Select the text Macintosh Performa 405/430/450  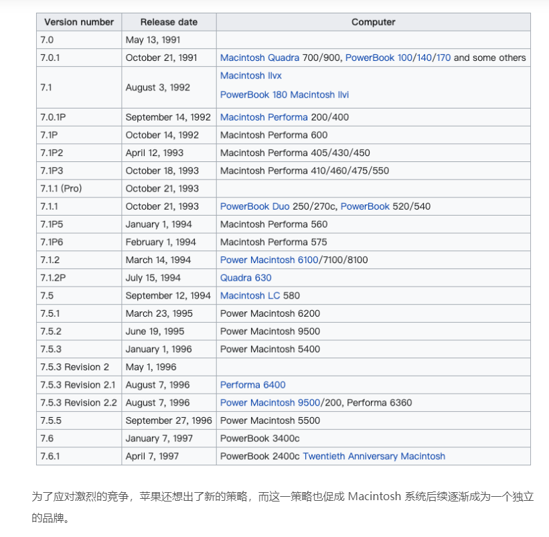(295, 153)
